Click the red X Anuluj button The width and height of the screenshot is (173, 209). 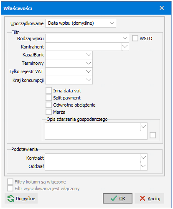coord(149,198)
